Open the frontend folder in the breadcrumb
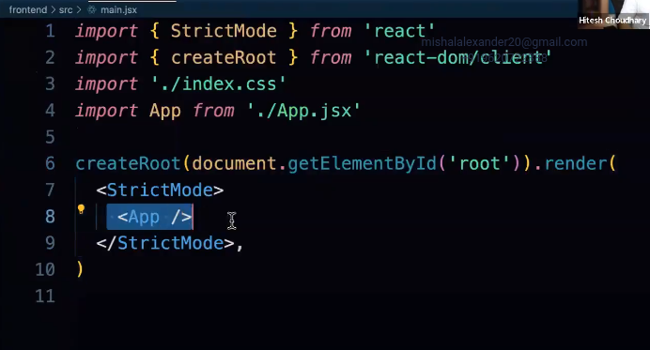The image size is (650, 350). click(28, 10)
